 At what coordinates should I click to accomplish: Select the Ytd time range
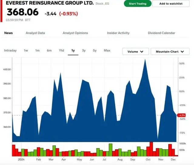(x=62, y=50)
